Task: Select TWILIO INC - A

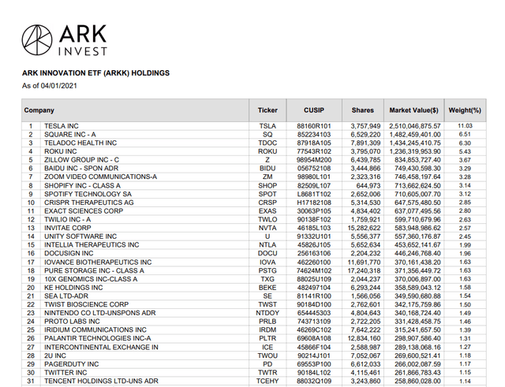Action: (67, 219)
